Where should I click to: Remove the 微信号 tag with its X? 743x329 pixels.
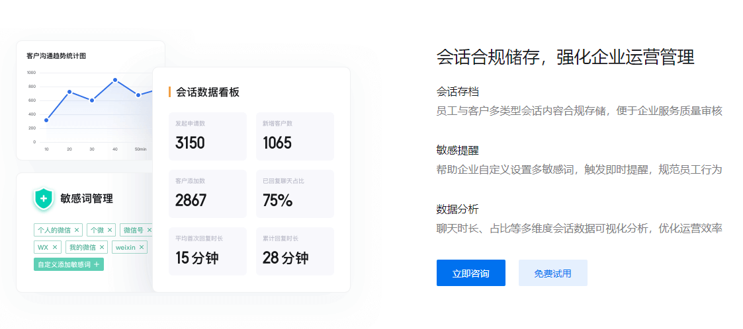coord(150,230)
